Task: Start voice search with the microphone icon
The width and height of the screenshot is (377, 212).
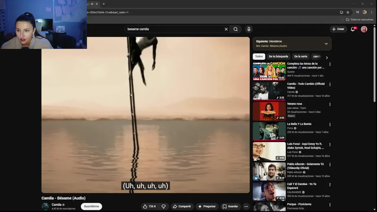Action: (249, 29)
